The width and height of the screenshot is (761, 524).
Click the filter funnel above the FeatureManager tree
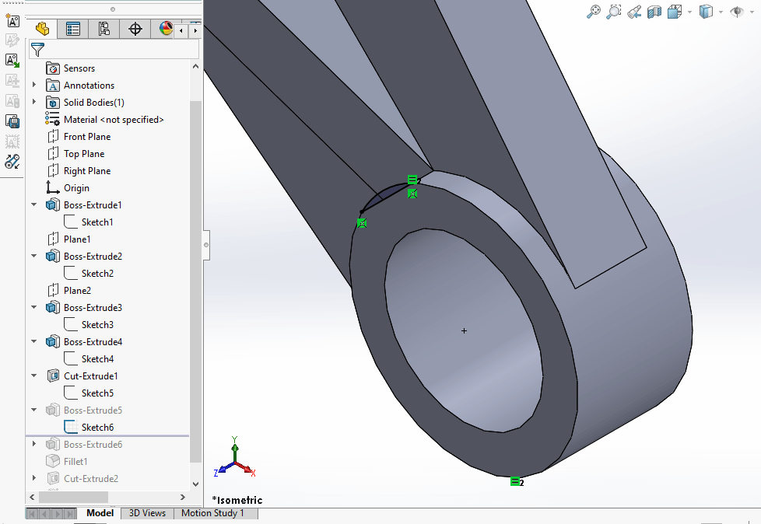pos(37,48)
